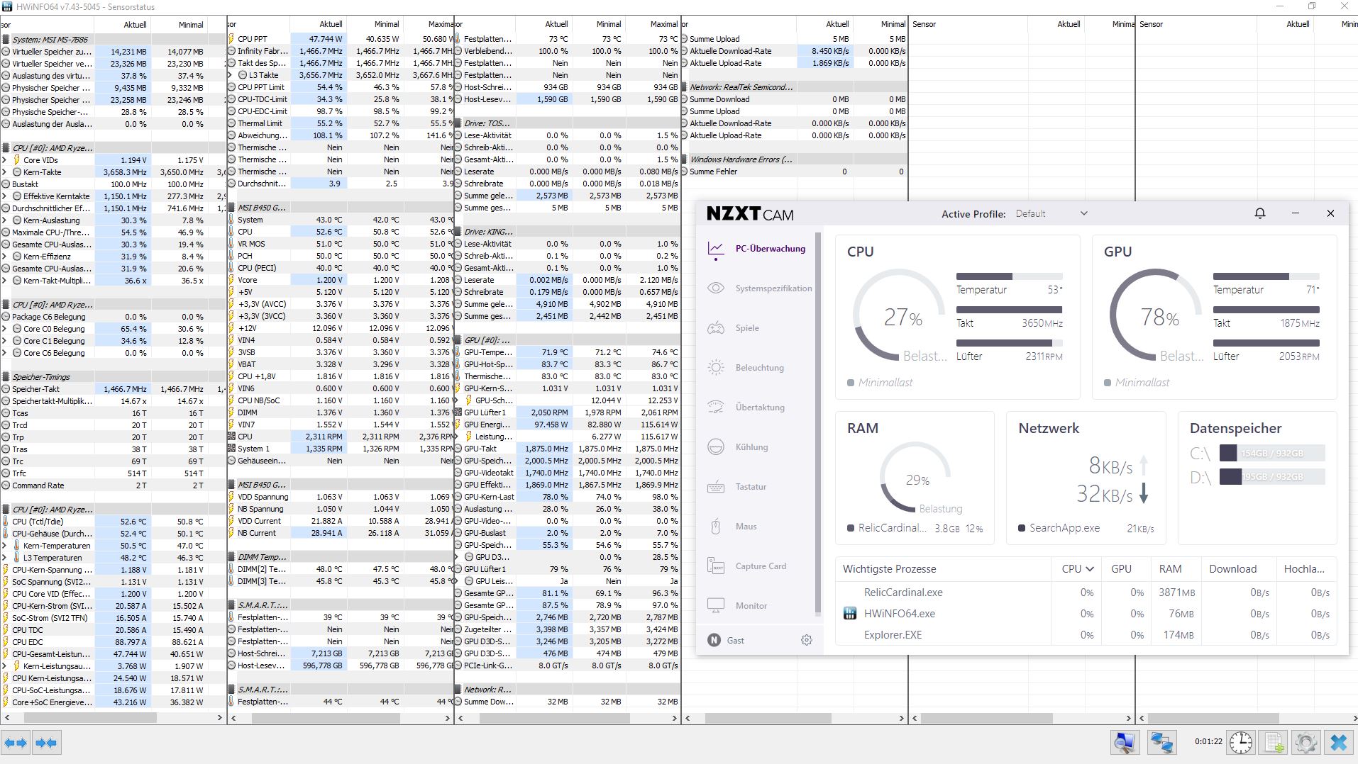Expand the Core C0 Belegung row

pos(4,329)
